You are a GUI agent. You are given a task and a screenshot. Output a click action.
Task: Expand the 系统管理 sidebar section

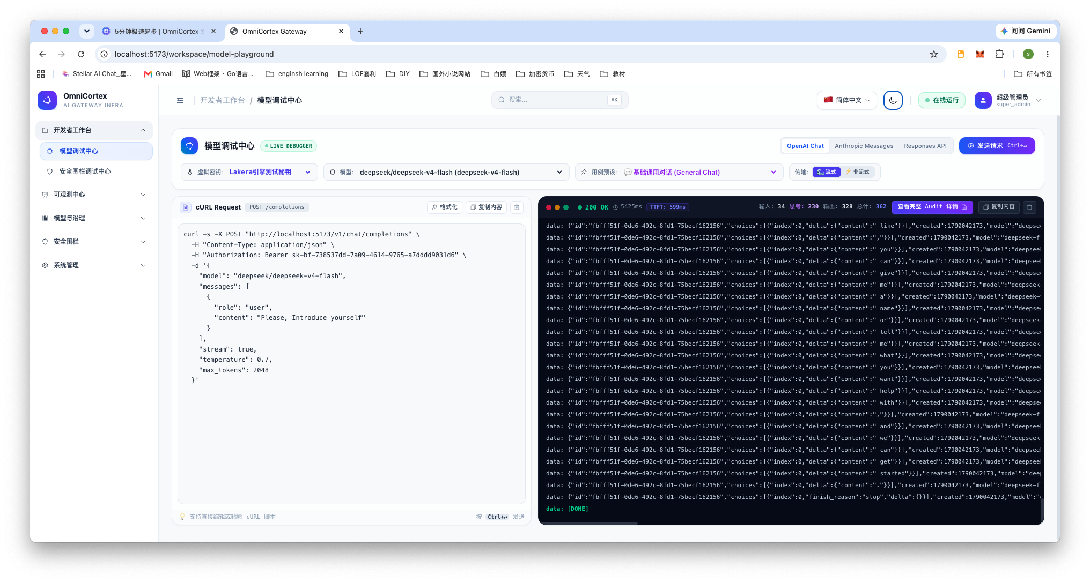tap(94, 265)
